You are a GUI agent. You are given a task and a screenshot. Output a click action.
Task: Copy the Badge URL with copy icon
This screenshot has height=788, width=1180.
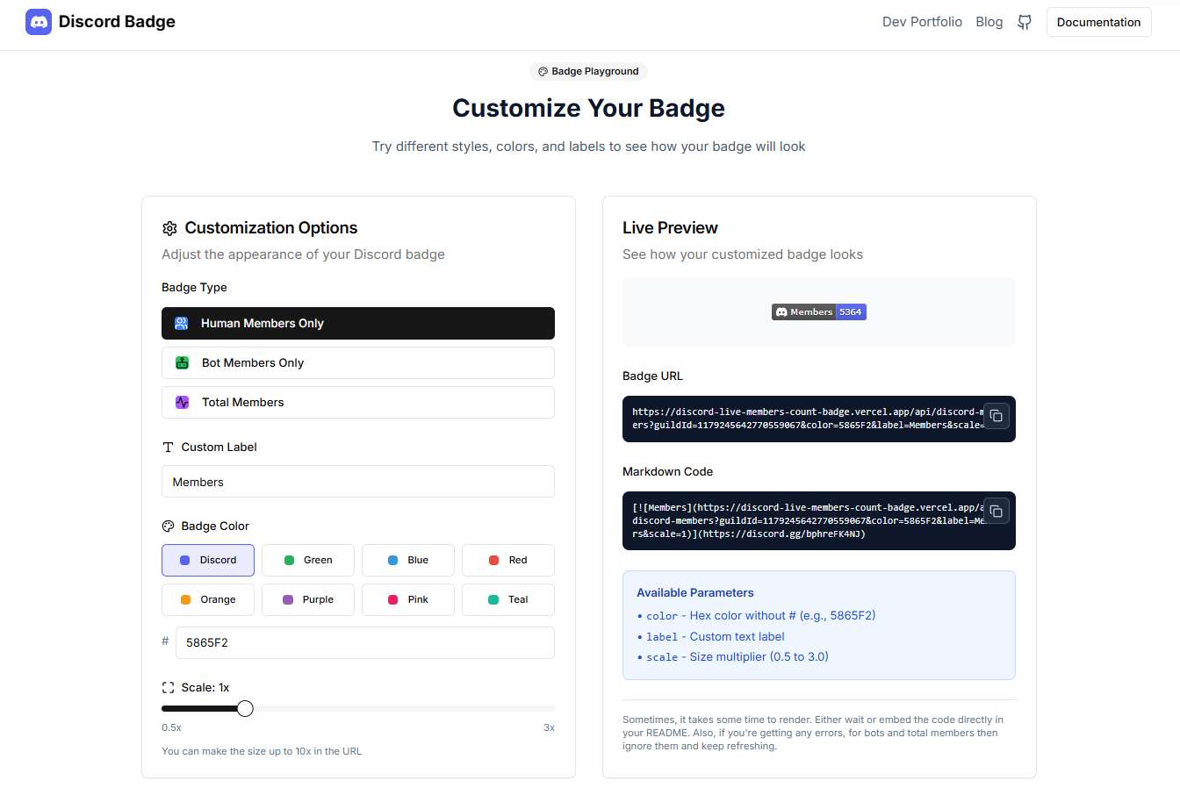click(996, 416)
